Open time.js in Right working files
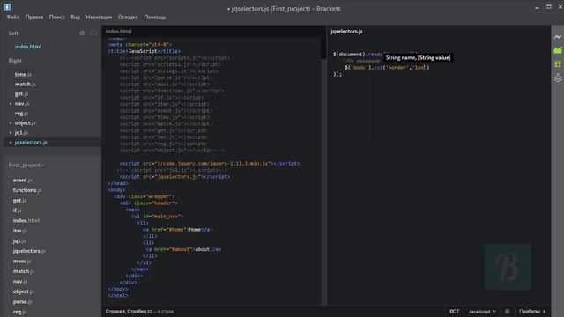This screenshot has width=564, height=317. coord(23,74)
